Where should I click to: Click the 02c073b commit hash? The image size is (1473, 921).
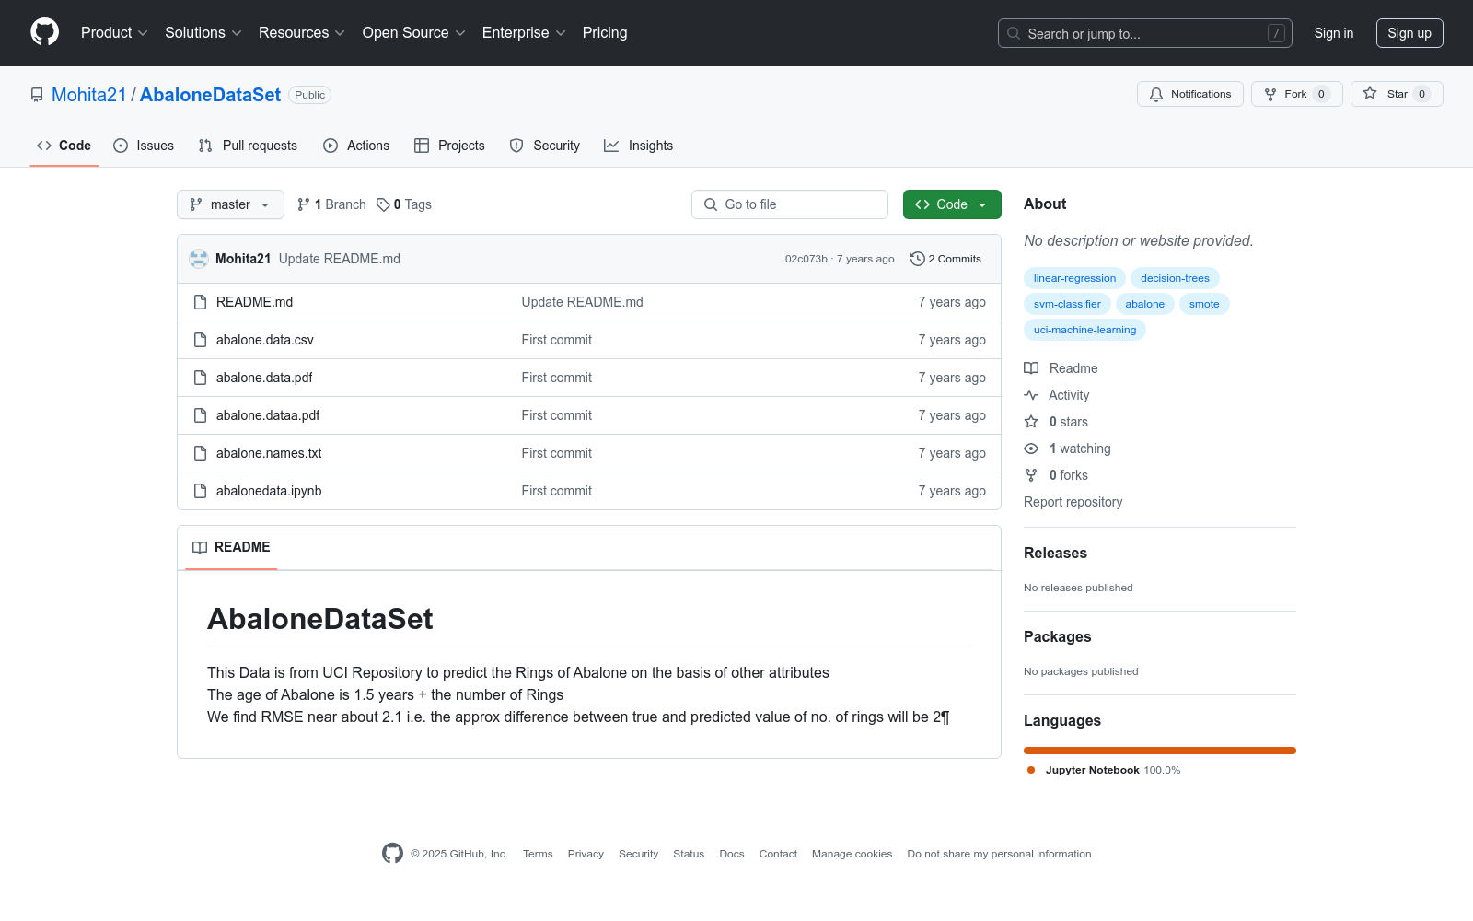[x=806, y=259]
